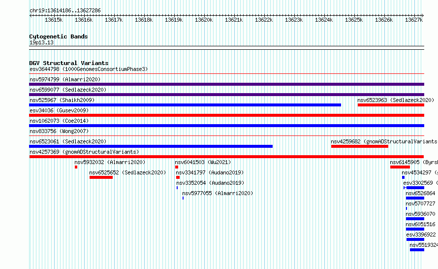Screen dimensions: 438x269
Task: Click the 13615k ruler tick label
Action: click(54, 20)
